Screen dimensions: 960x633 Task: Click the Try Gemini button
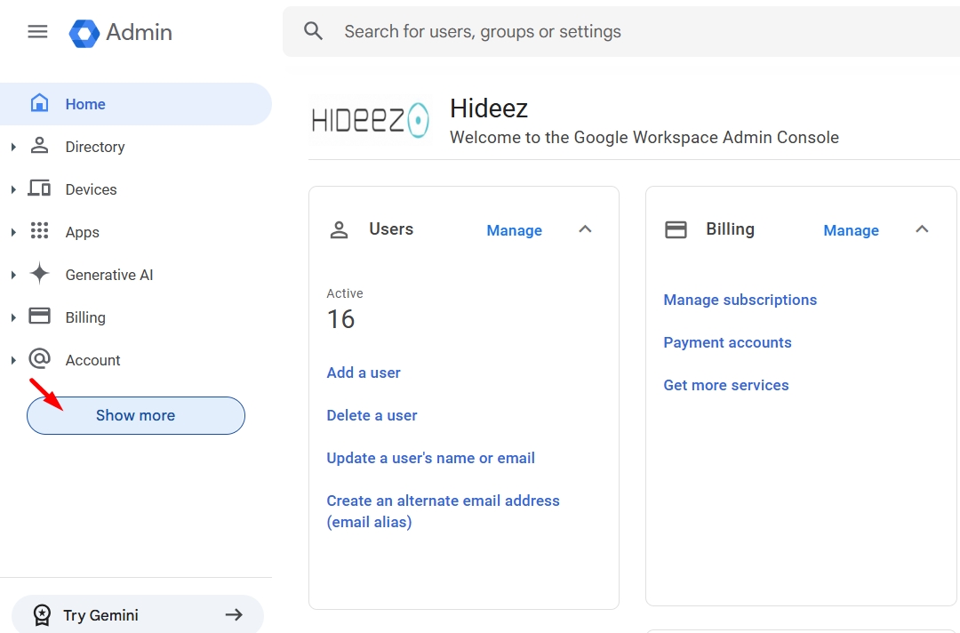click(x=138, y=614)
